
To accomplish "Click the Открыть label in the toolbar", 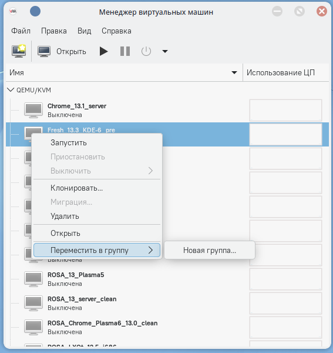I will (x=71, y=52).
